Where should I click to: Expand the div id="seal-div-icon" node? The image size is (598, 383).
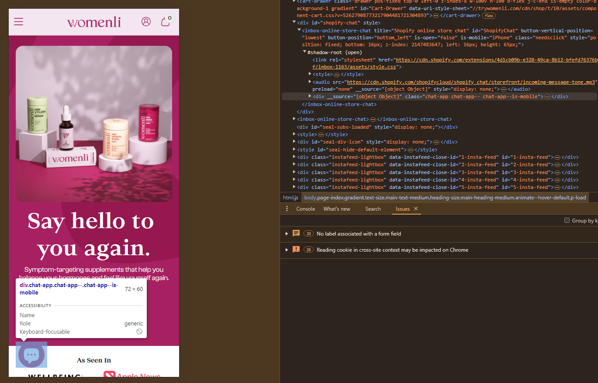click(294, 142)
